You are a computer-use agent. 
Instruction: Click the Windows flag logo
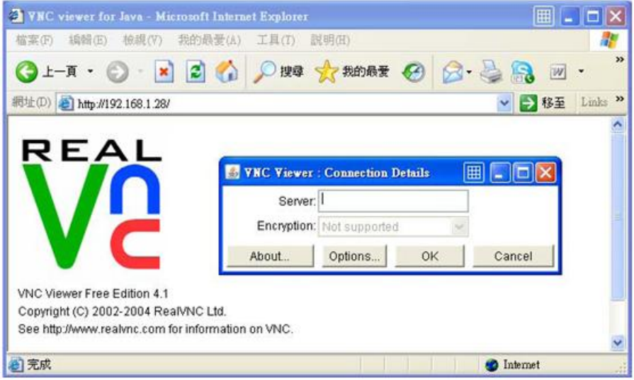[609, 40]
